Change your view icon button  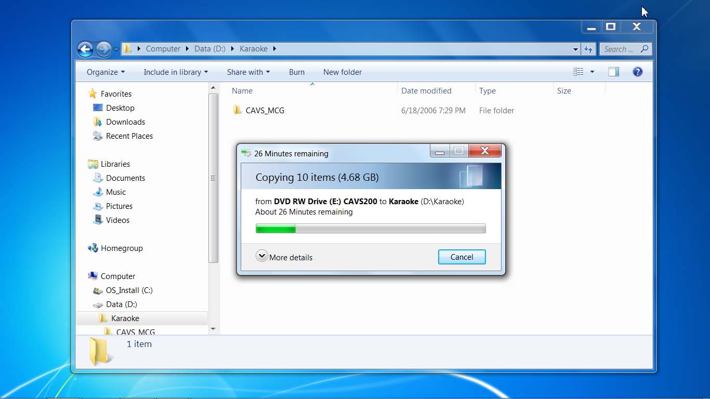coord(578,72)
